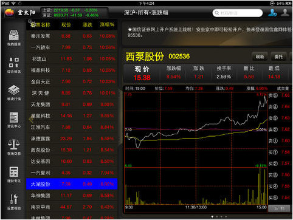
Task: Open 理财专区 calculator icon
Action: coord(14,174)
